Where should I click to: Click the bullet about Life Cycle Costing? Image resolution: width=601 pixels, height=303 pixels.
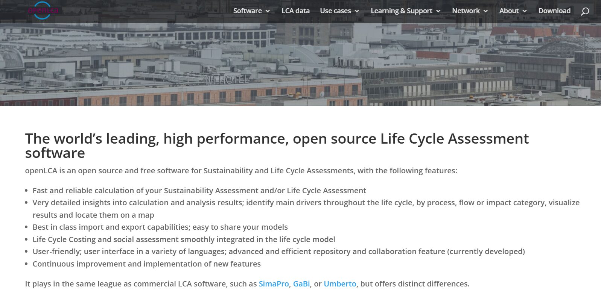[184, 239]
